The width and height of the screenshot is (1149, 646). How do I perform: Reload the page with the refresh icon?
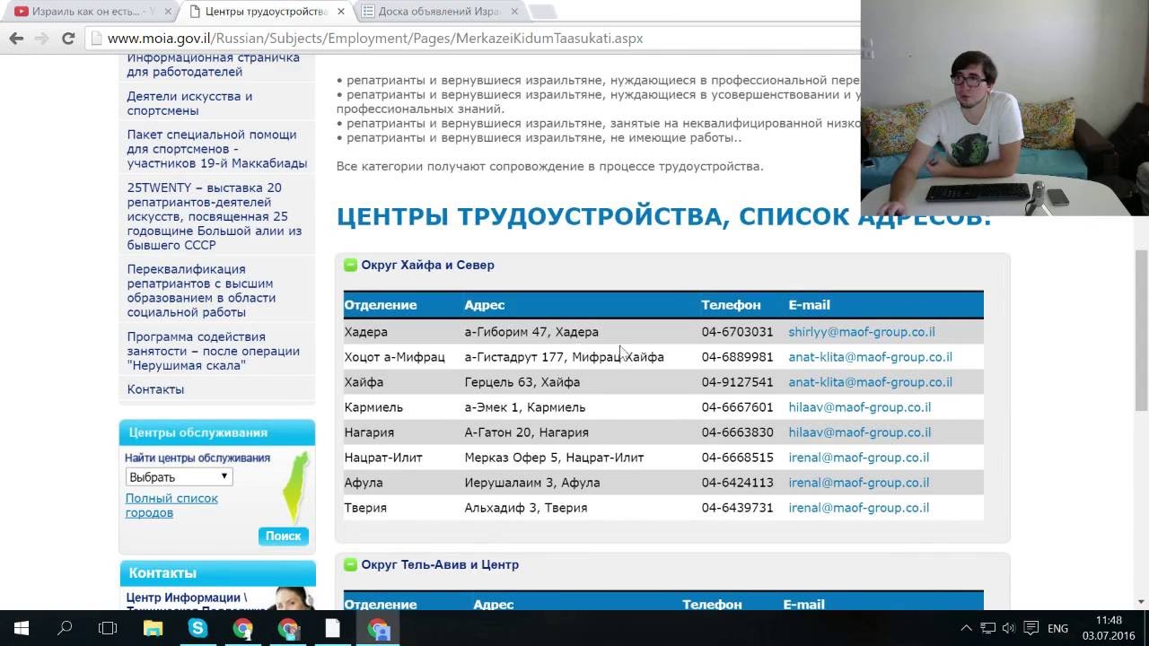67,39
